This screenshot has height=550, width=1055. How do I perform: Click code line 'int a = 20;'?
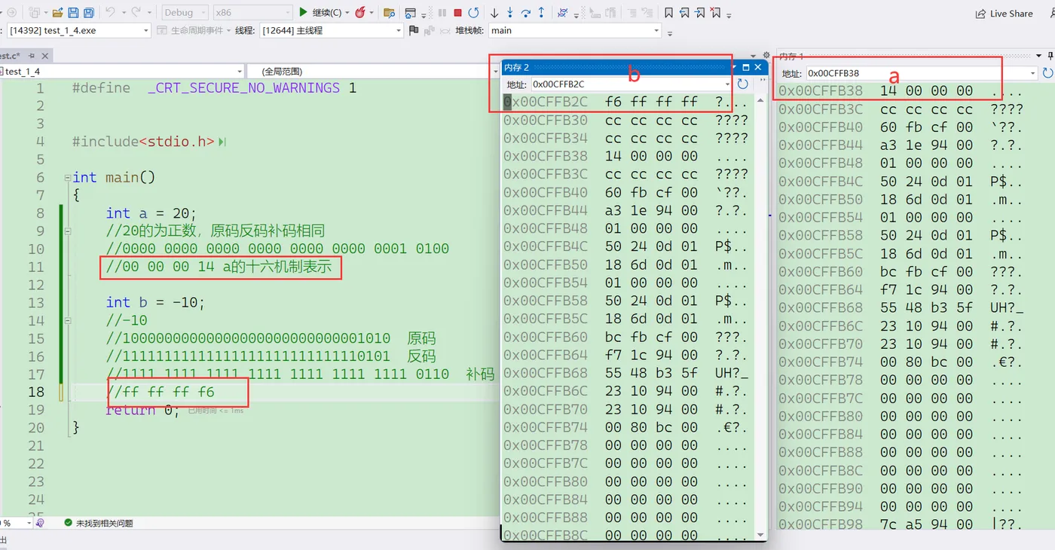(151, 213)
